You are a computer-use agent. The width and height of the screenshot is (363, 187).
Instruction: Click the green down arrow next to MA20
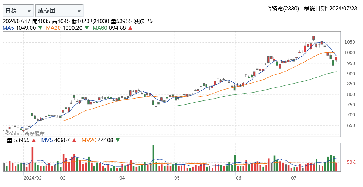tap(87, 28)
